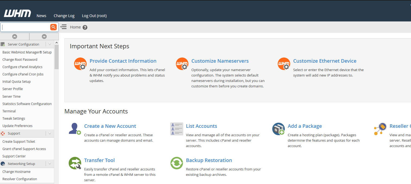Open Customize Ethernet Device link
Viewport: 411px width, 184px height.
[325, 61]
